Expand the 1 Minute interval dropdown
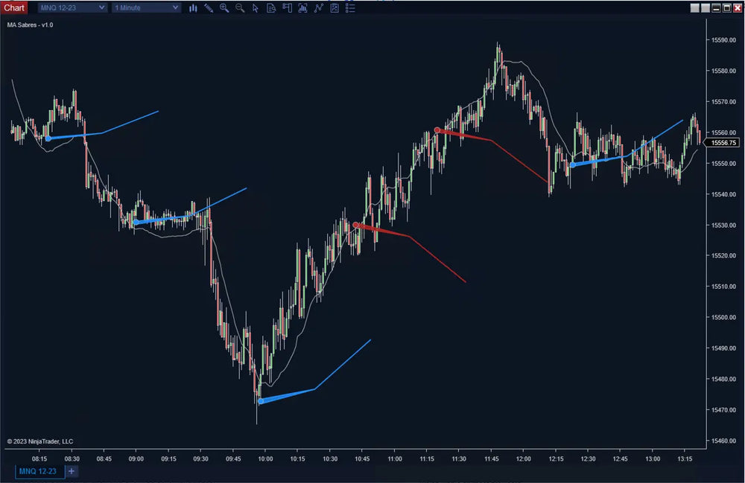Image resolution: width=745 pixels, height=483 pixels. [x=146, y=8]
